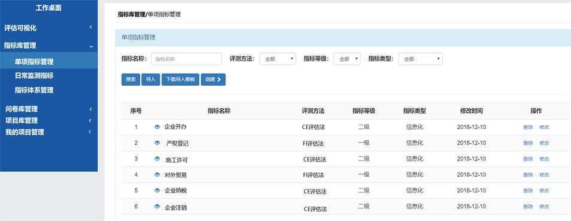
Task: Click the eye icon for 企业纳税
Action: [158, 190]
